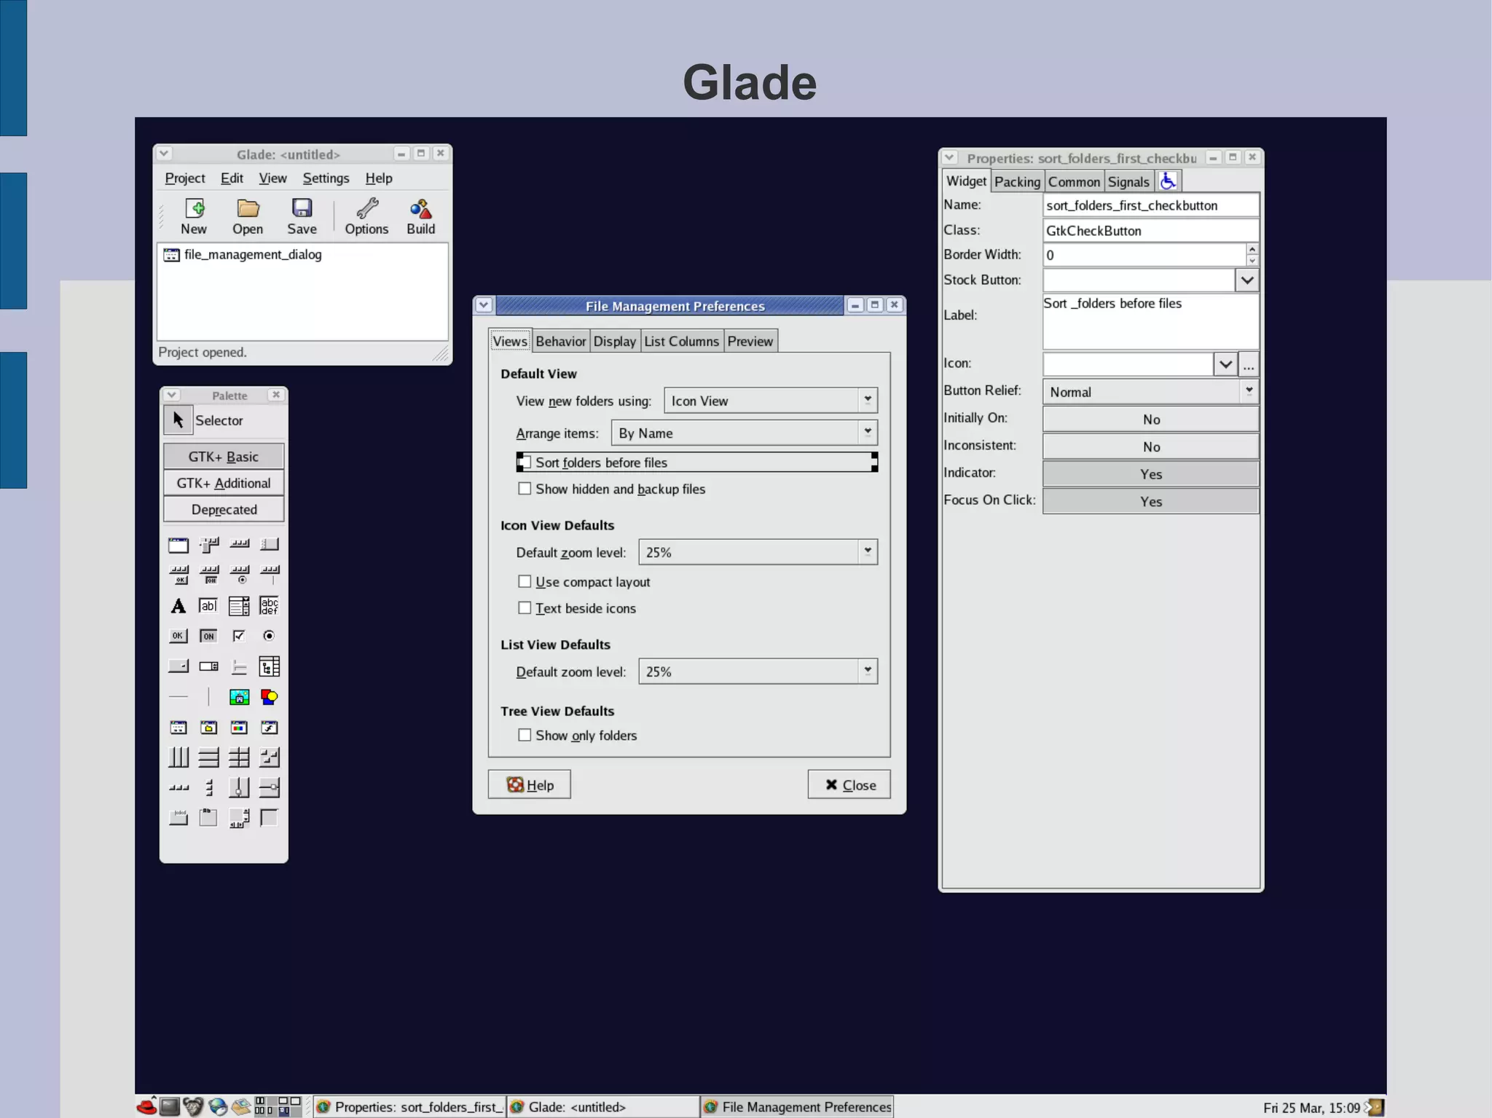Toggle Focus On Click Yes button
Image resolution: width=1492 pixels, height=1118 pixels.
coord(1151,501)
